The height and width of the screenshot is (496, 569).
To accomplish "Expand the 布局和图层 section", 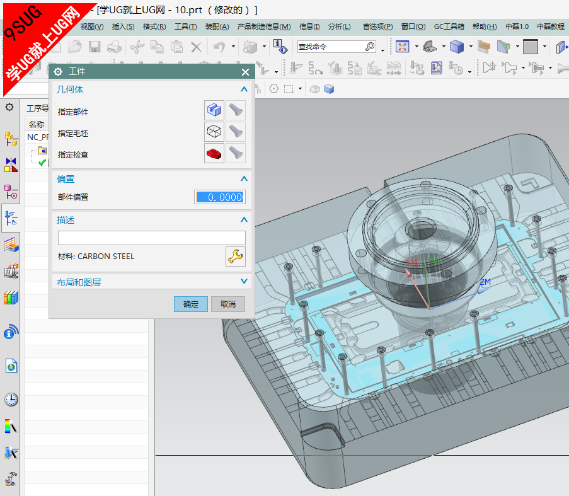I will click(244, 282).
